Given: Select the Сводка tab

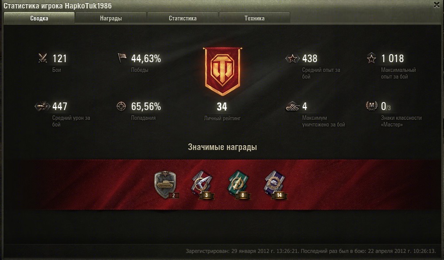Looking at the screenshot, I should (x=39, y=18).
